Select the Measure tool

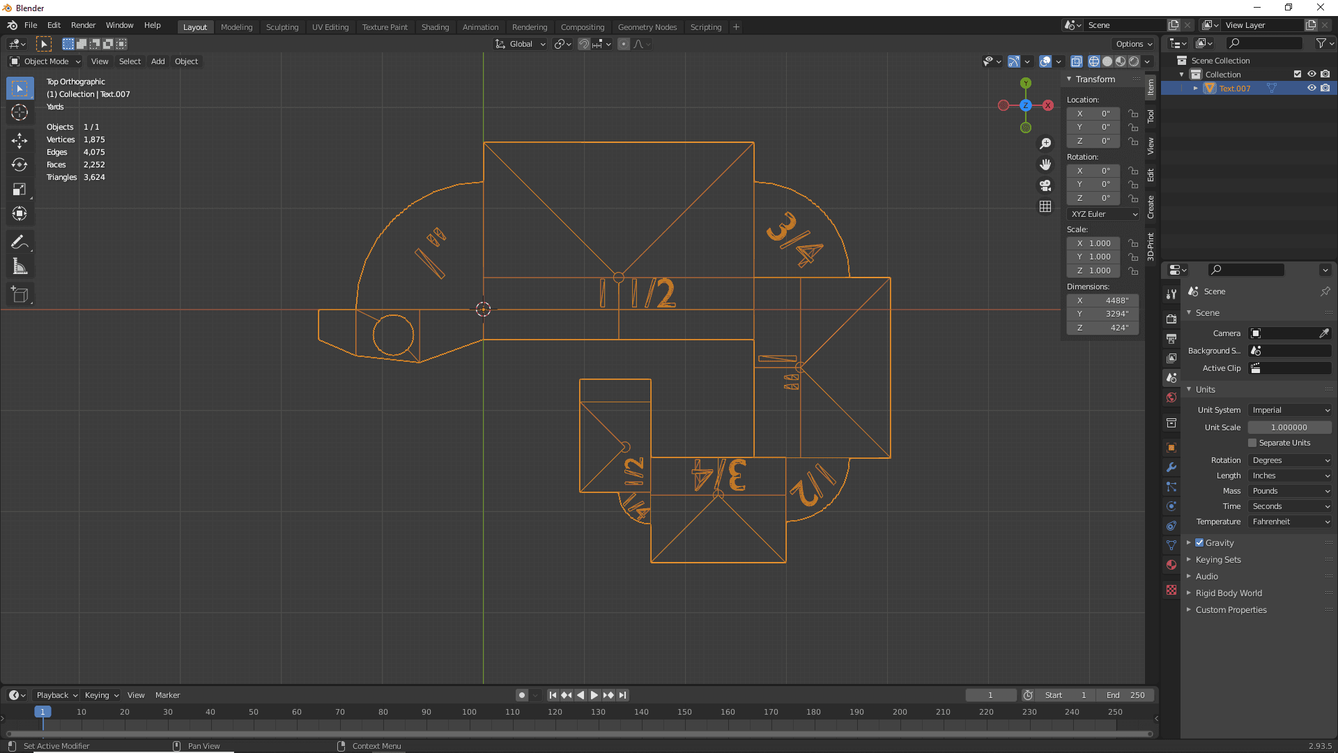[20, 266]
